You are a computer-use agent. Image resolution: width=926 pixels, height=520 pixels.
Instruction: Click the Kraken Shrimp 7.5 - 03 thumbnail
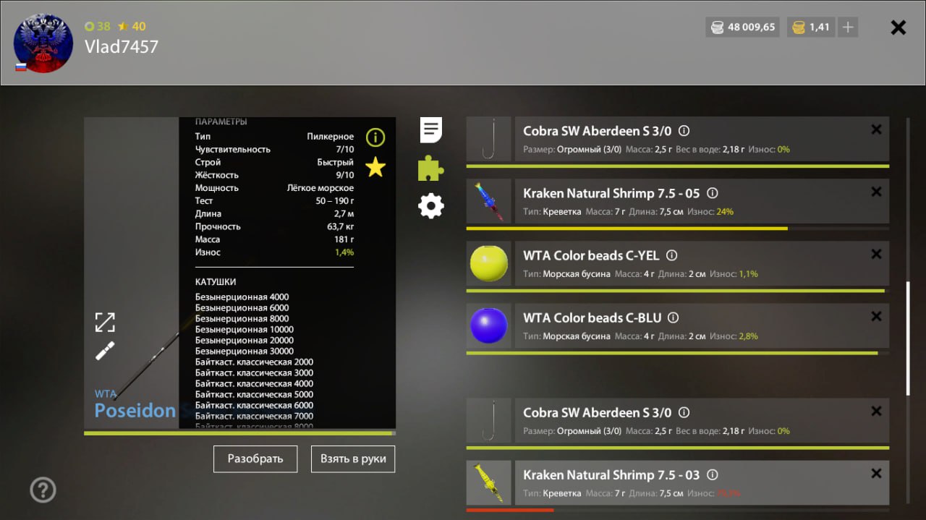[x=489, y=483]
